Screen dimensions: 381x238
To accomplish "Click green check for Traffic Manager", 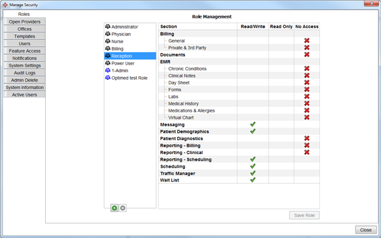I will (253, 173).
